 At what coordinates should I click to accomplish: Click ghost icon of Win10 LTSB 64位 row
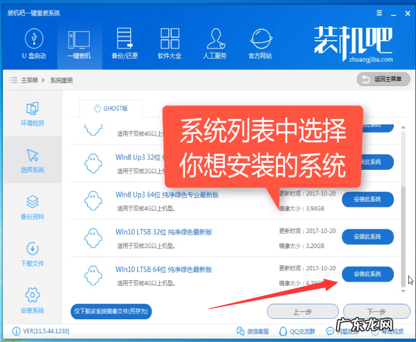click(x=93, y=276)
